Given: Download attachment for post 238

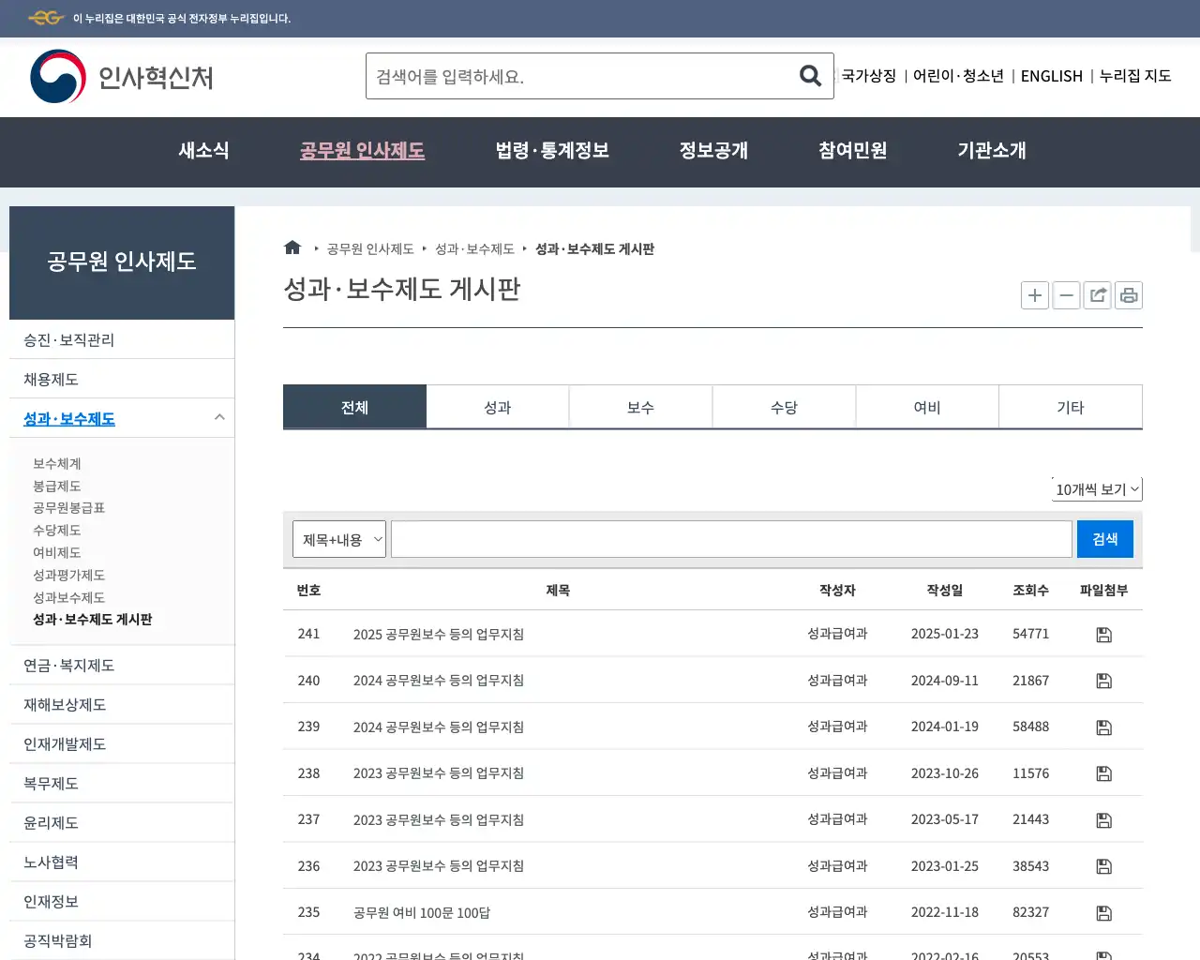Looking at the screenshot, I should 1104,773.
